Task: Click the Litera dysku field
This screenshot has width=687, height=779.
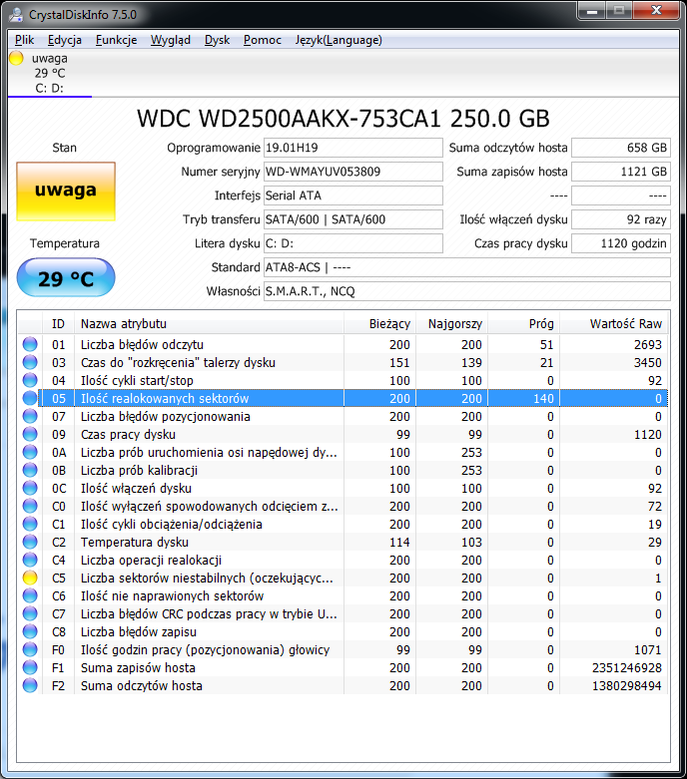Action: (x=353, y=243)
